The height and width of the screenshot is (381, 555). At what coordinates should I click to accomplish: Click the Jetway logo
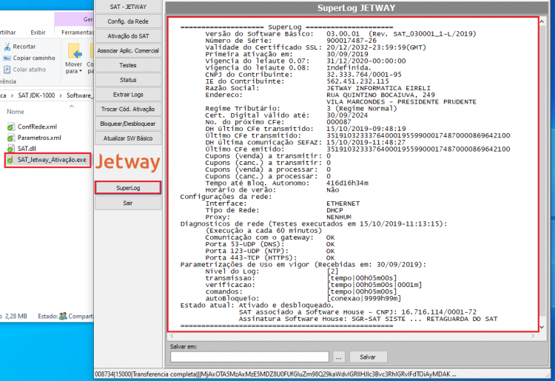128,162
